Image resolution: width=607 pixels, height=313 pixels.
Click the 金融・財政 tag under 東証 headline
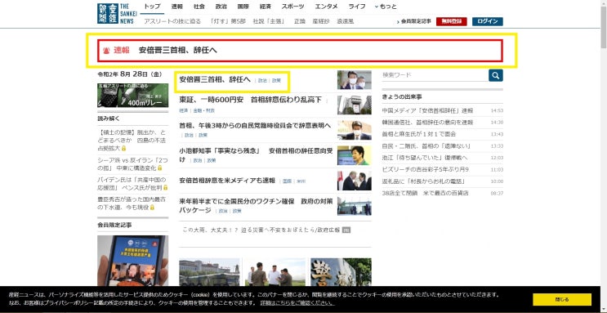coord(203,111)
